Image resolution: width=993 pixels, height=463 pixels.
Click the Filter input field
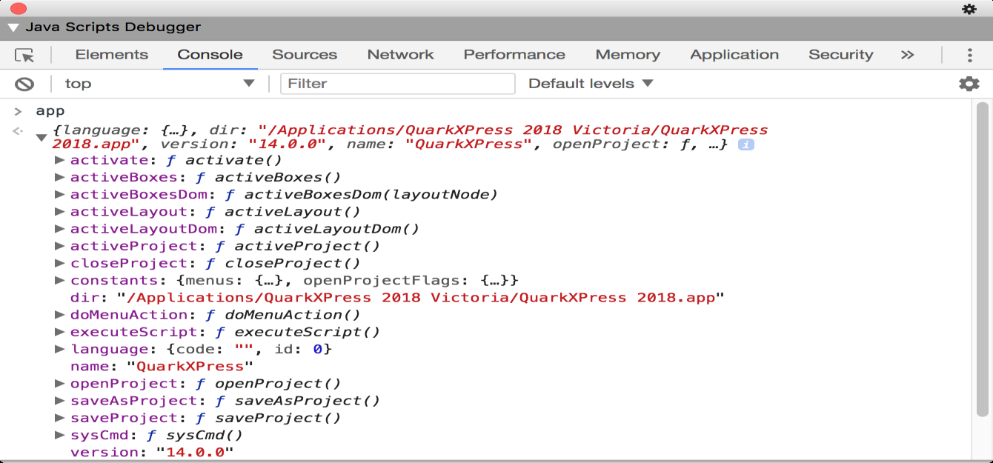click(x=397, y=83)
